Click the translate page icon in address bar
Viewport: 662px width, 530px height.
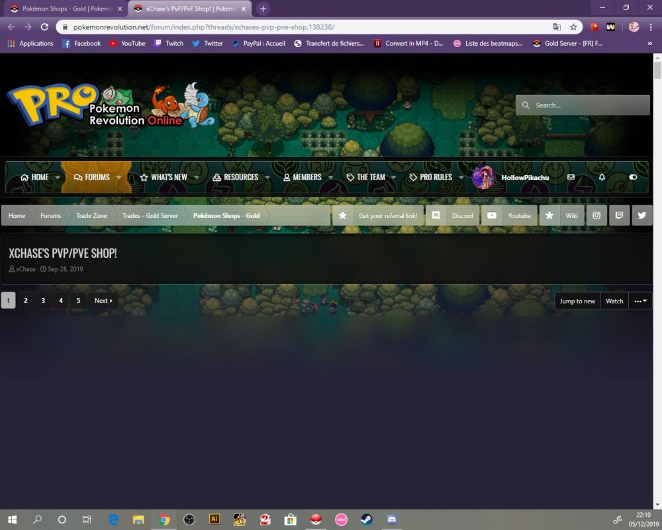click(x=557, y=27)
